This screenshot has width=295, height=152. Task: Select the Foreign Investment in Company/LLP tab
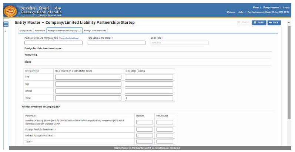(64, 30)
